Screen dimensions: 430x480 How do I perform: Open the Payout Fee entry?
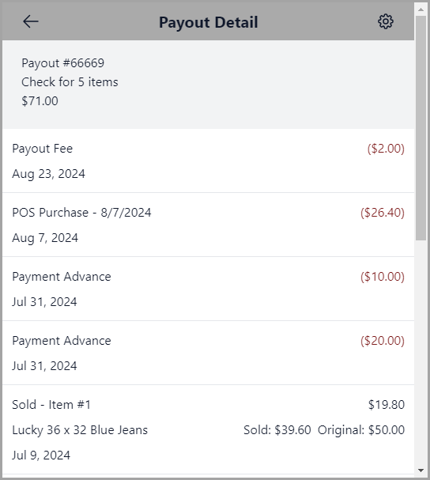pyautogui.click(x=209, y=161)
